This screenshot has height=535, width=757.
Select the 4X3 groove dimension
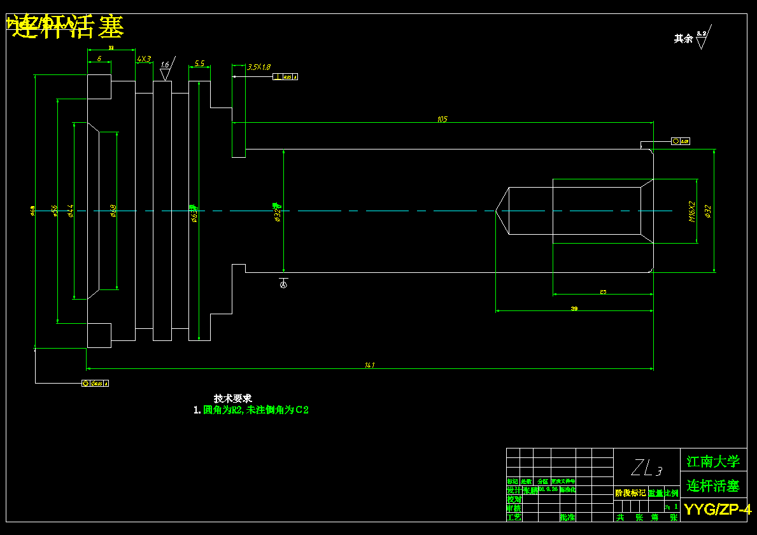(144, 59)
